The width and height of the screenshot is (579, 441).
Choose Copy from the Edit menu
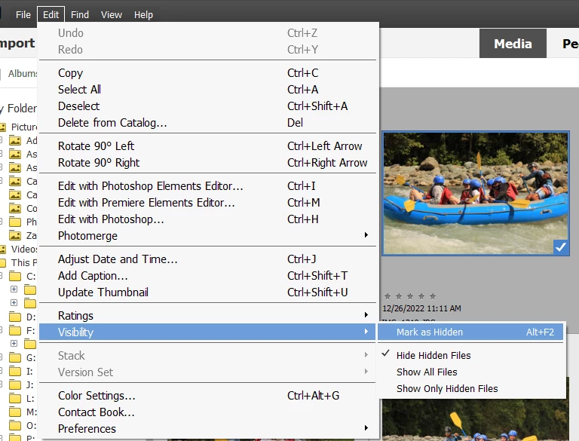click(209, 73)
